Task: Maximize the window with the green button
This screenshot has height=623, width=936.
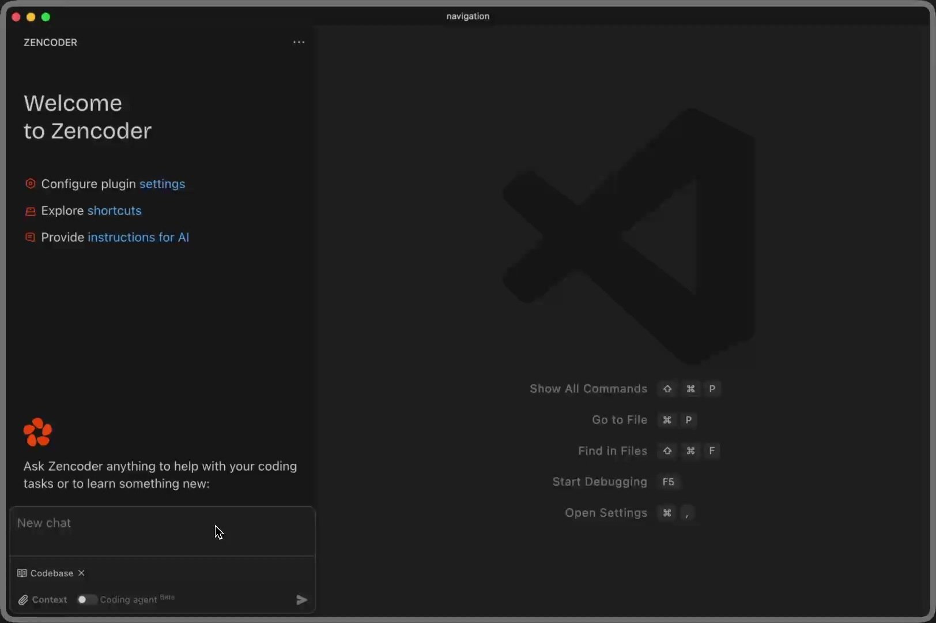Action: point(46,17)
